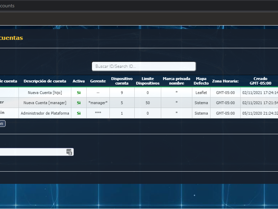The width and height of the screenshot is (278, 209).
Task: Select the Nueva Cuenta [manager] row
Action: (x=45, y=103)
